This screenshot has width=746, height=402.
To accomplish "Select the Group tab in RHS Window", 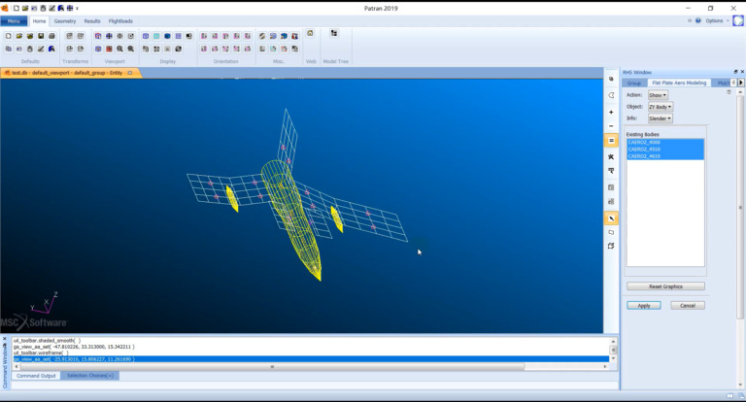I will [x=633, y=84].
